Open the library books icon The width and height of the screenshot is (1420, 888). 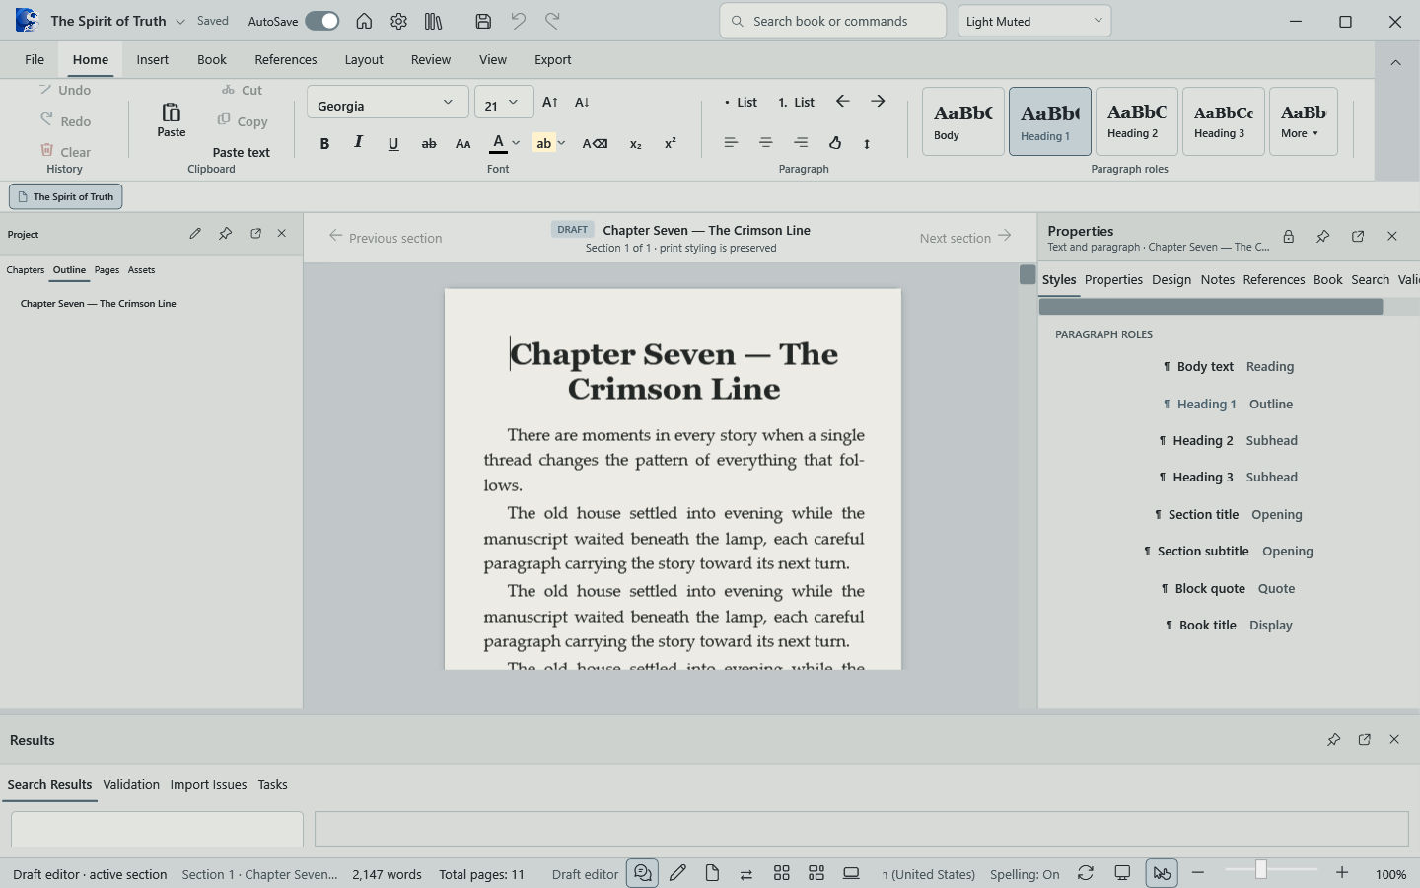tap(433, 21)
